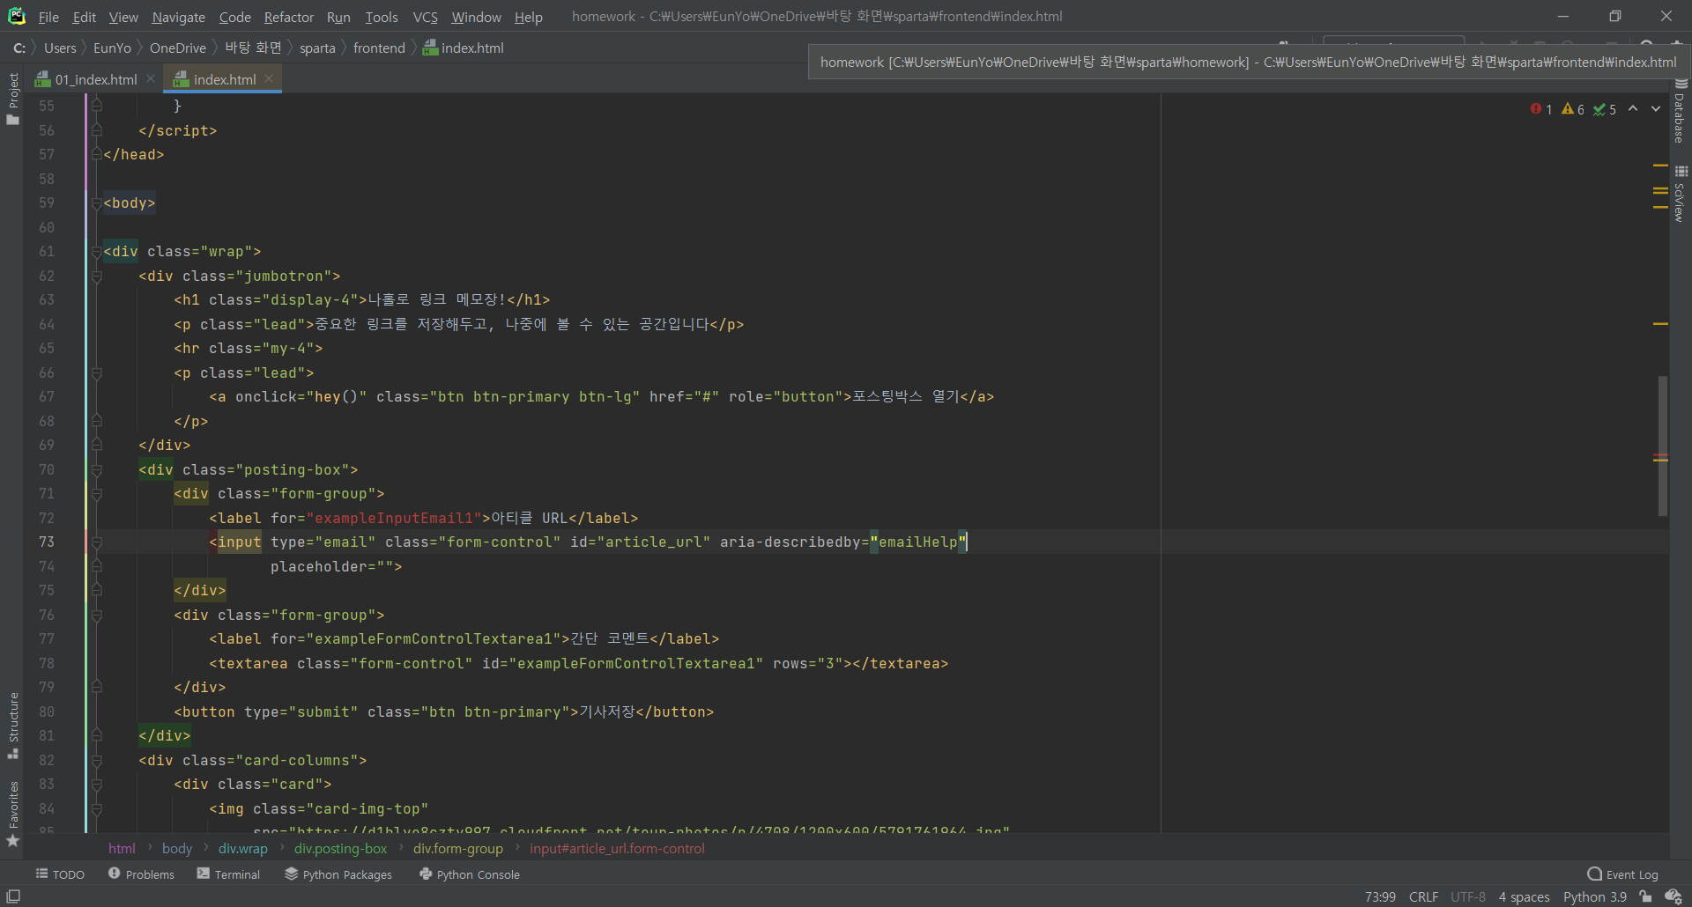This screenshot has width=1692, height=907.
Task: Close the 01_index.html tab
Action: (151, 78)
